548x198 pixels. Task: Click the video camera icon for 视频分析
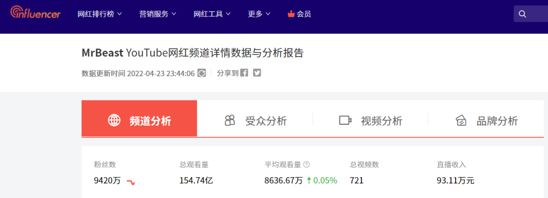pyautogui.click(x=345, y=120)
